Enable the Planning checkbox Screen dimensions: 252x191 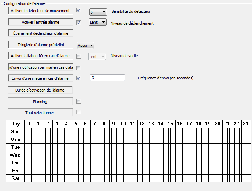tap(78, 102)
